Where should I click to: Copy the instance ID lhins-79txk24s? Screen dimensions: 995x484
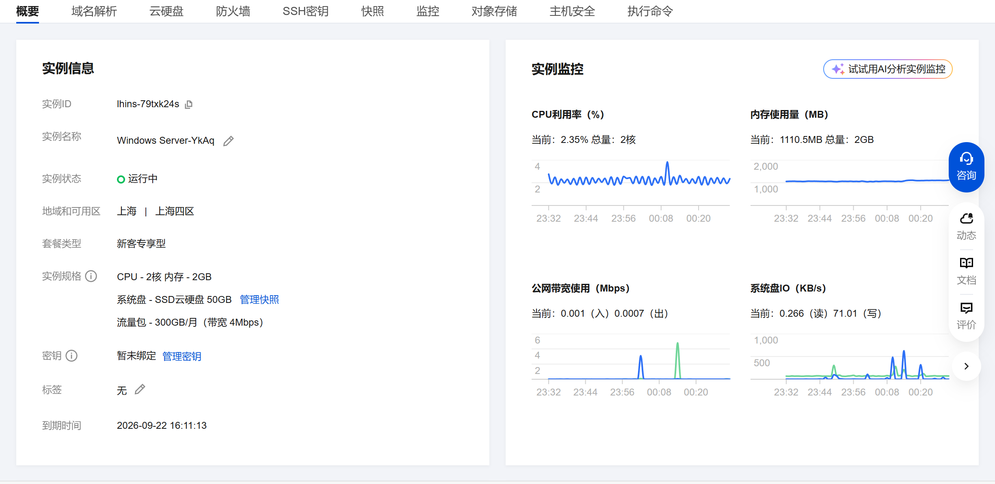click(x=189, y=104)
